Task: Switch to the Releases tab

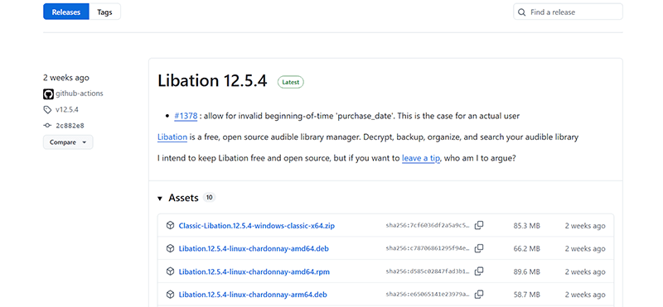Action: (x=66, y=12)
